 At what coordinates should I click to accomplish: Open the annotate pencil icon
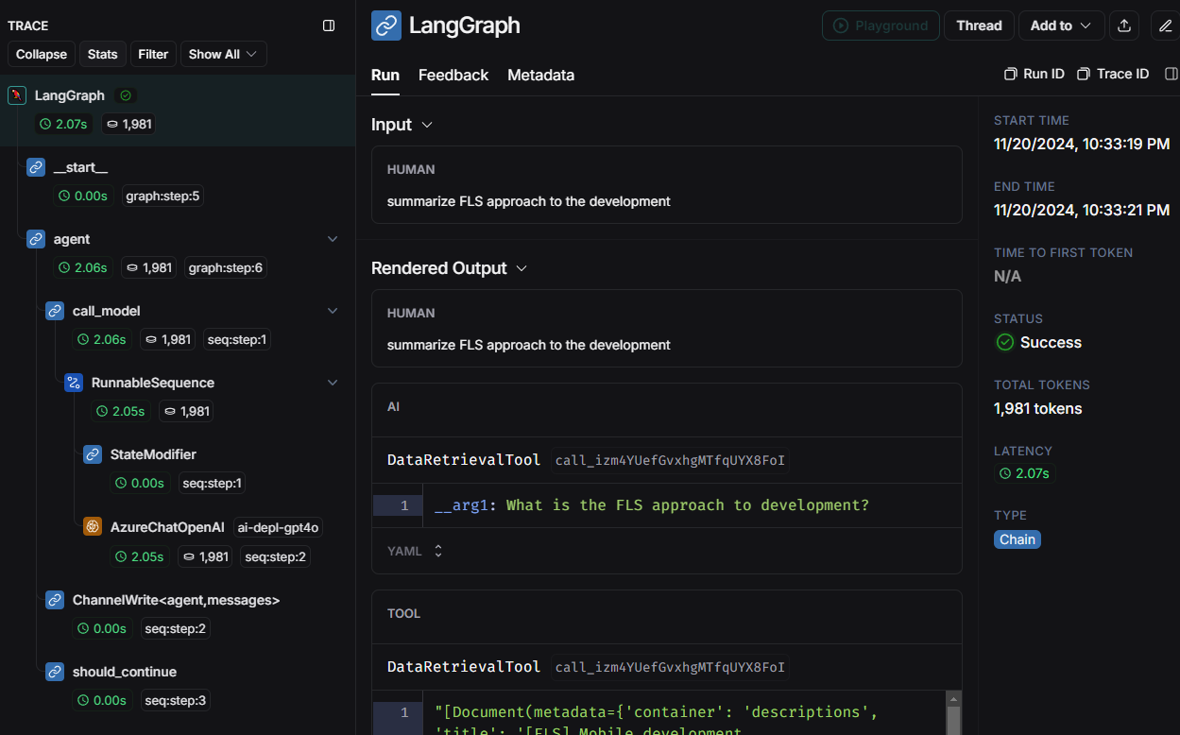pos(1165,26)
